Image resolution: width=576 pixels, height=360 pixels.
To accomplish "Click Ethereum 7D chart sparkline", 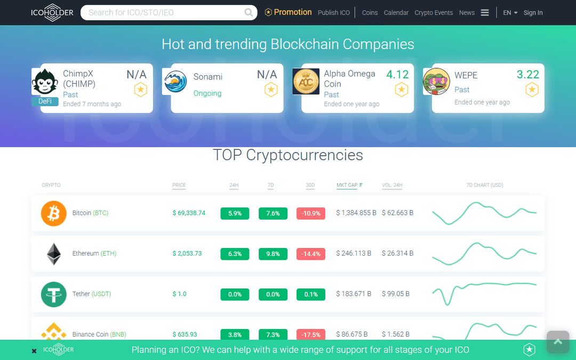I will coord(484,253).
